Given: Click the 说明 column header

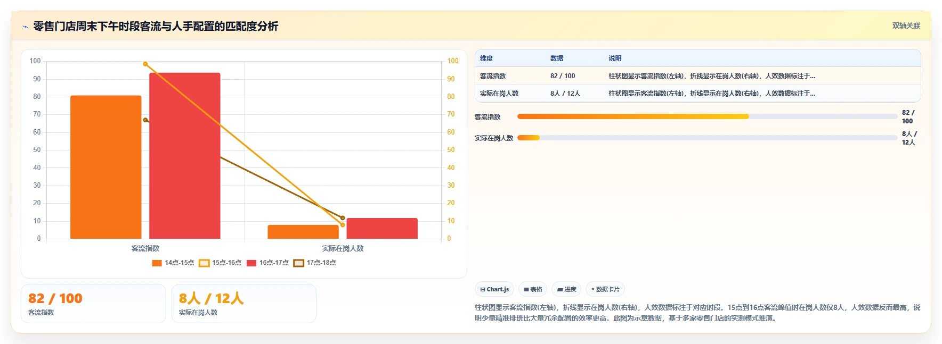Looking at the screenshot, I should click(x=615, y=58).
